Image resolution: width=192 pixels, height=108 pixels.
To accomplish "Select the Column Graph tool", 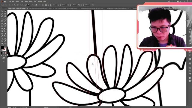I will click(5, 39).
